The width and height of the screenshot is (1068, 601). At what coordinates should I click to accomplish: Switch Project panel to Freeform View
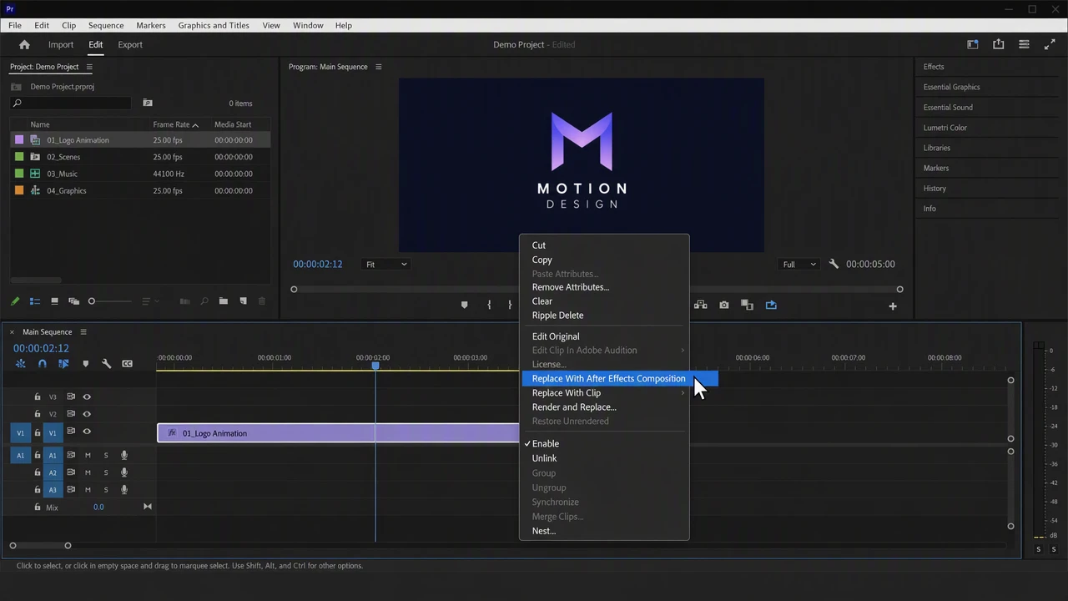[74, 301]
